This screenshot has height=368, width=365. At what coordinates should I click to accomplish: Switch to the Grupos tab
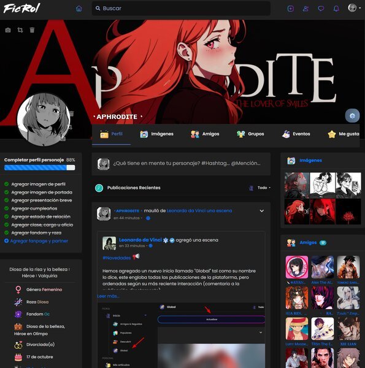coord(250,134)
